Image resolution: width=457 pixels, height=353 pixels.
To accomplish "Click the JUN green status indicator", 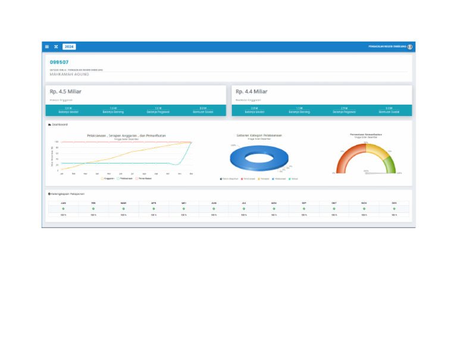I will click(x=214, y=209).
